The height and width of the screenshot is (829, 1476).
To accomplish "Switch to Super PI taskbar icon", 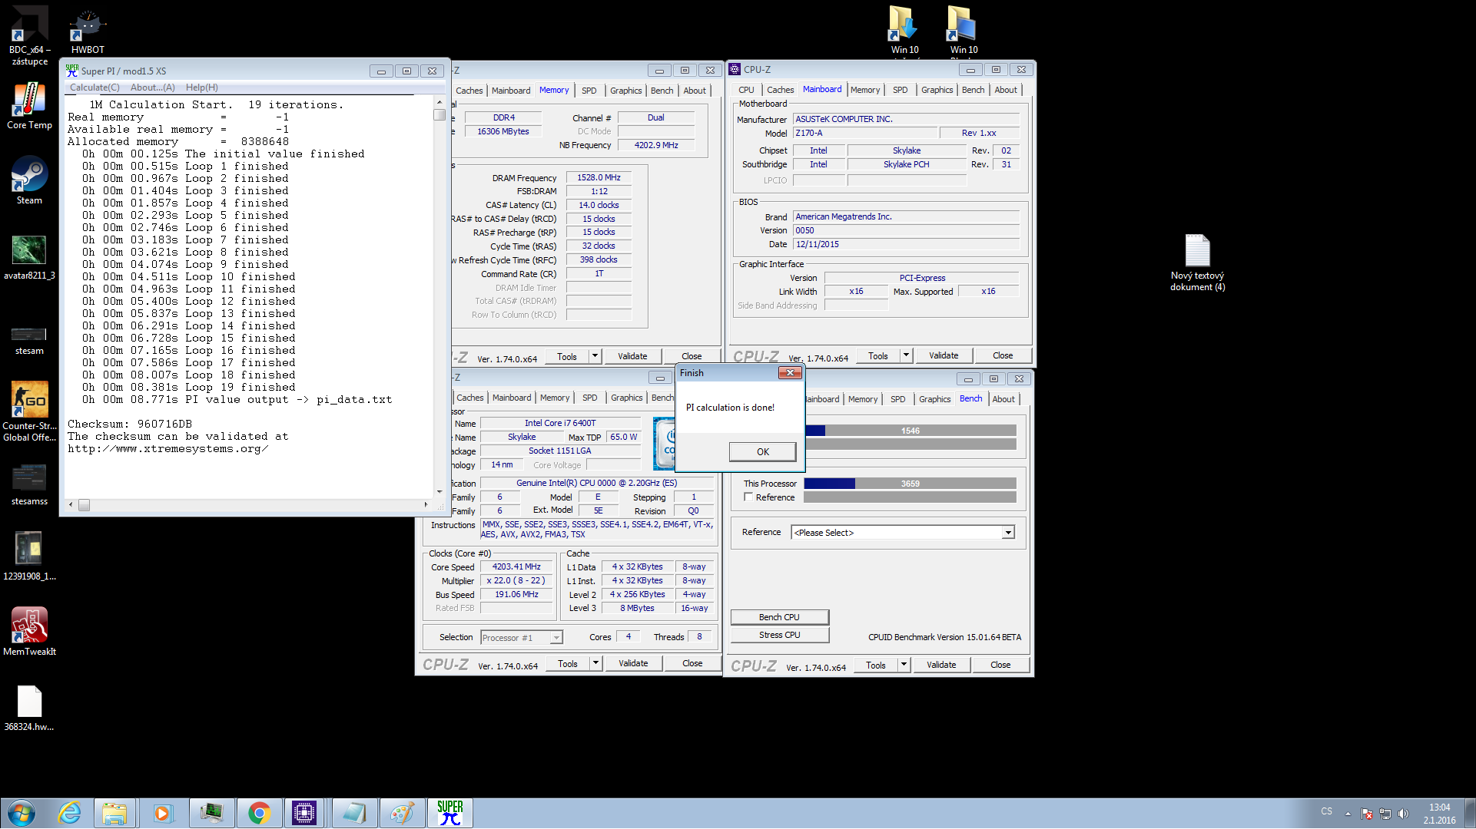I will (449, 813).
